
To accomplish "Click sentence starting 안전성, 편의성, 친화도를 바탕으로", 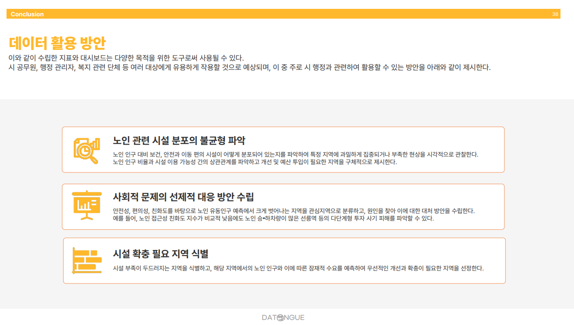I will pyautogui.click(x=294, y=211).
